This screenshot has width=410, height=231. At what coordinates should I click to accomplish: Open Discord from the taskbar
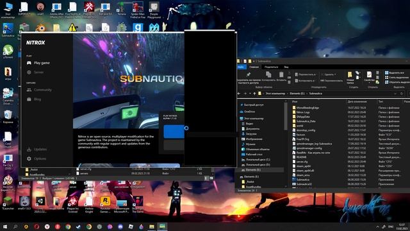tap(120, 227)
